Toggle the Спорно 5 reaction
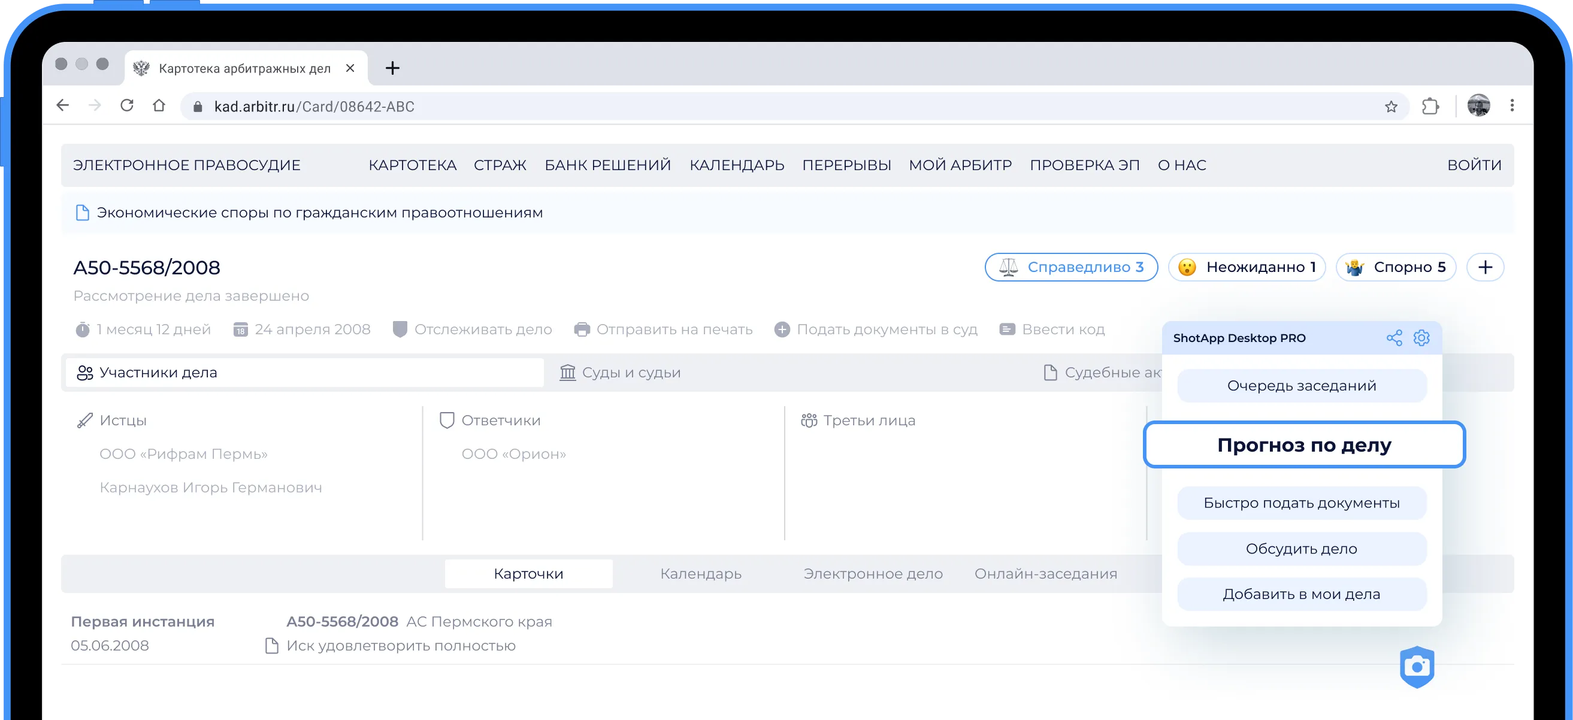 (1395, 267)
